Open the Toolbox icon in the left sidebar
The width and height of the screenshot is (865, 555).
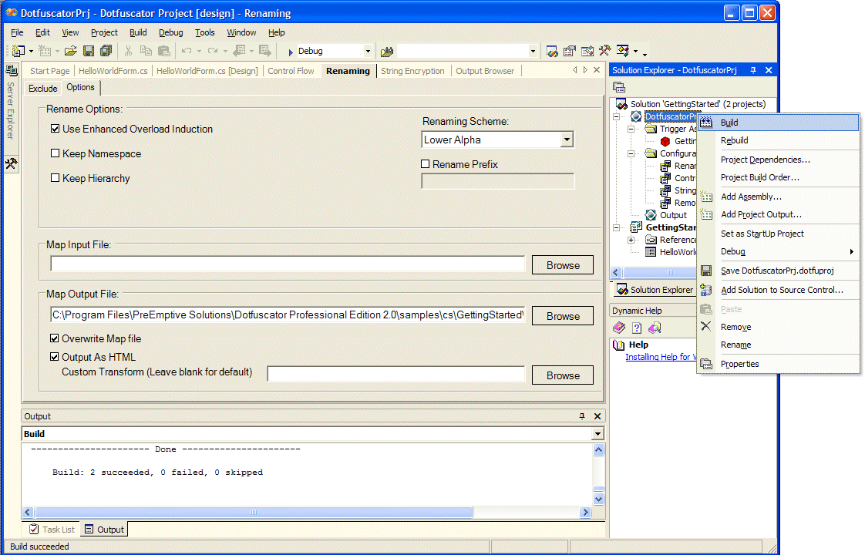pos(11,164)
